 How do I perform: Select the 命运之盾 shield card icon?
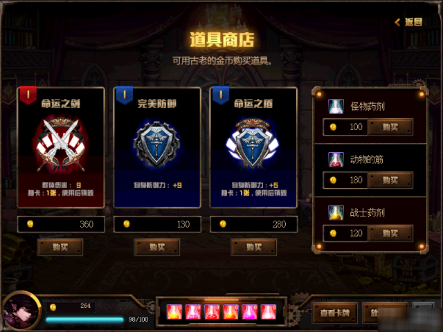[x=253, y=144]
